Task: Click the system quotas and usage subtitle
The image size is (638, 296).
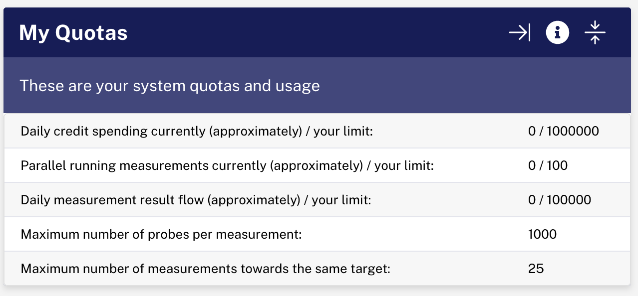Action: pyautogui.click(x=170, y=86)
